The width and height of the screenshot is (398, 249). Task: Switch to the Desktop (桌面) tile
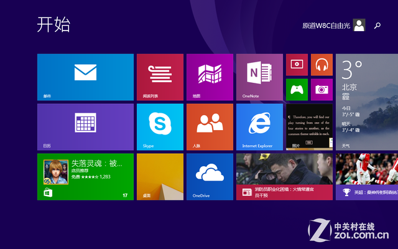[x=160, y=177]
